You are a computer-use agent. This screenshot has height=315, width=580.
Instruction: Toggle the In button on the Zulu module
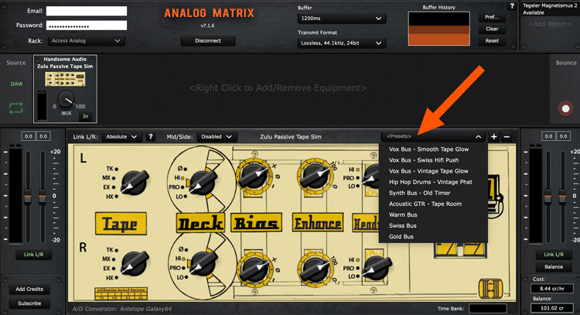85,116
